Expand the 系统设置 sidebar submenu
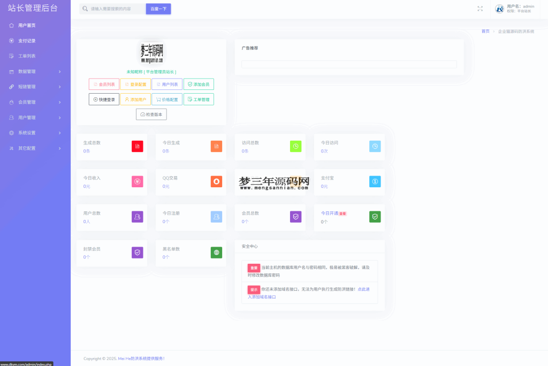Viewport: 548px width, 366px height. pyautogui.click(x=35, y=133)
